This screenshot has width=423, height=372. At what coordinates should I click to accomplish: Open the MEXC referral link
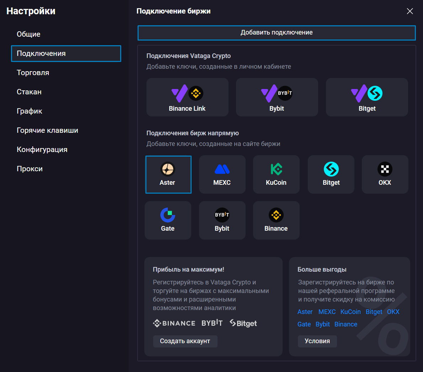coord(327,312)
